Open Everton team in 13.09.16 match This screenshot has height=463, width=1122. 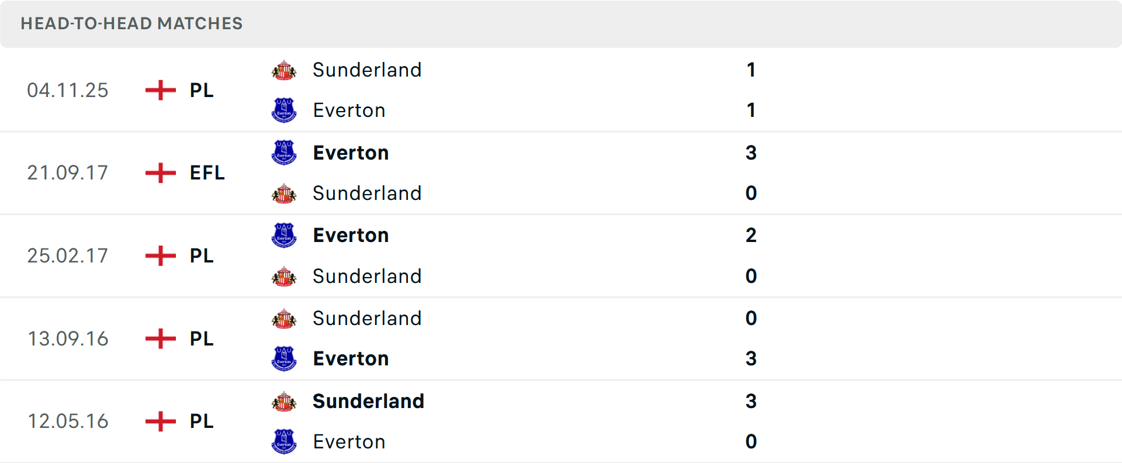[351, 359]
